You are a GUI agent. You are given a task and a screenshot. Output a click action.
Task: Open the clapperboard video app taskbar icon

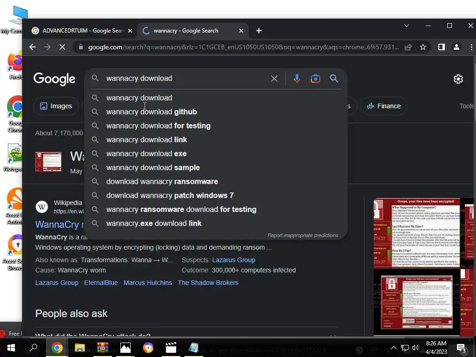[171, 348]
